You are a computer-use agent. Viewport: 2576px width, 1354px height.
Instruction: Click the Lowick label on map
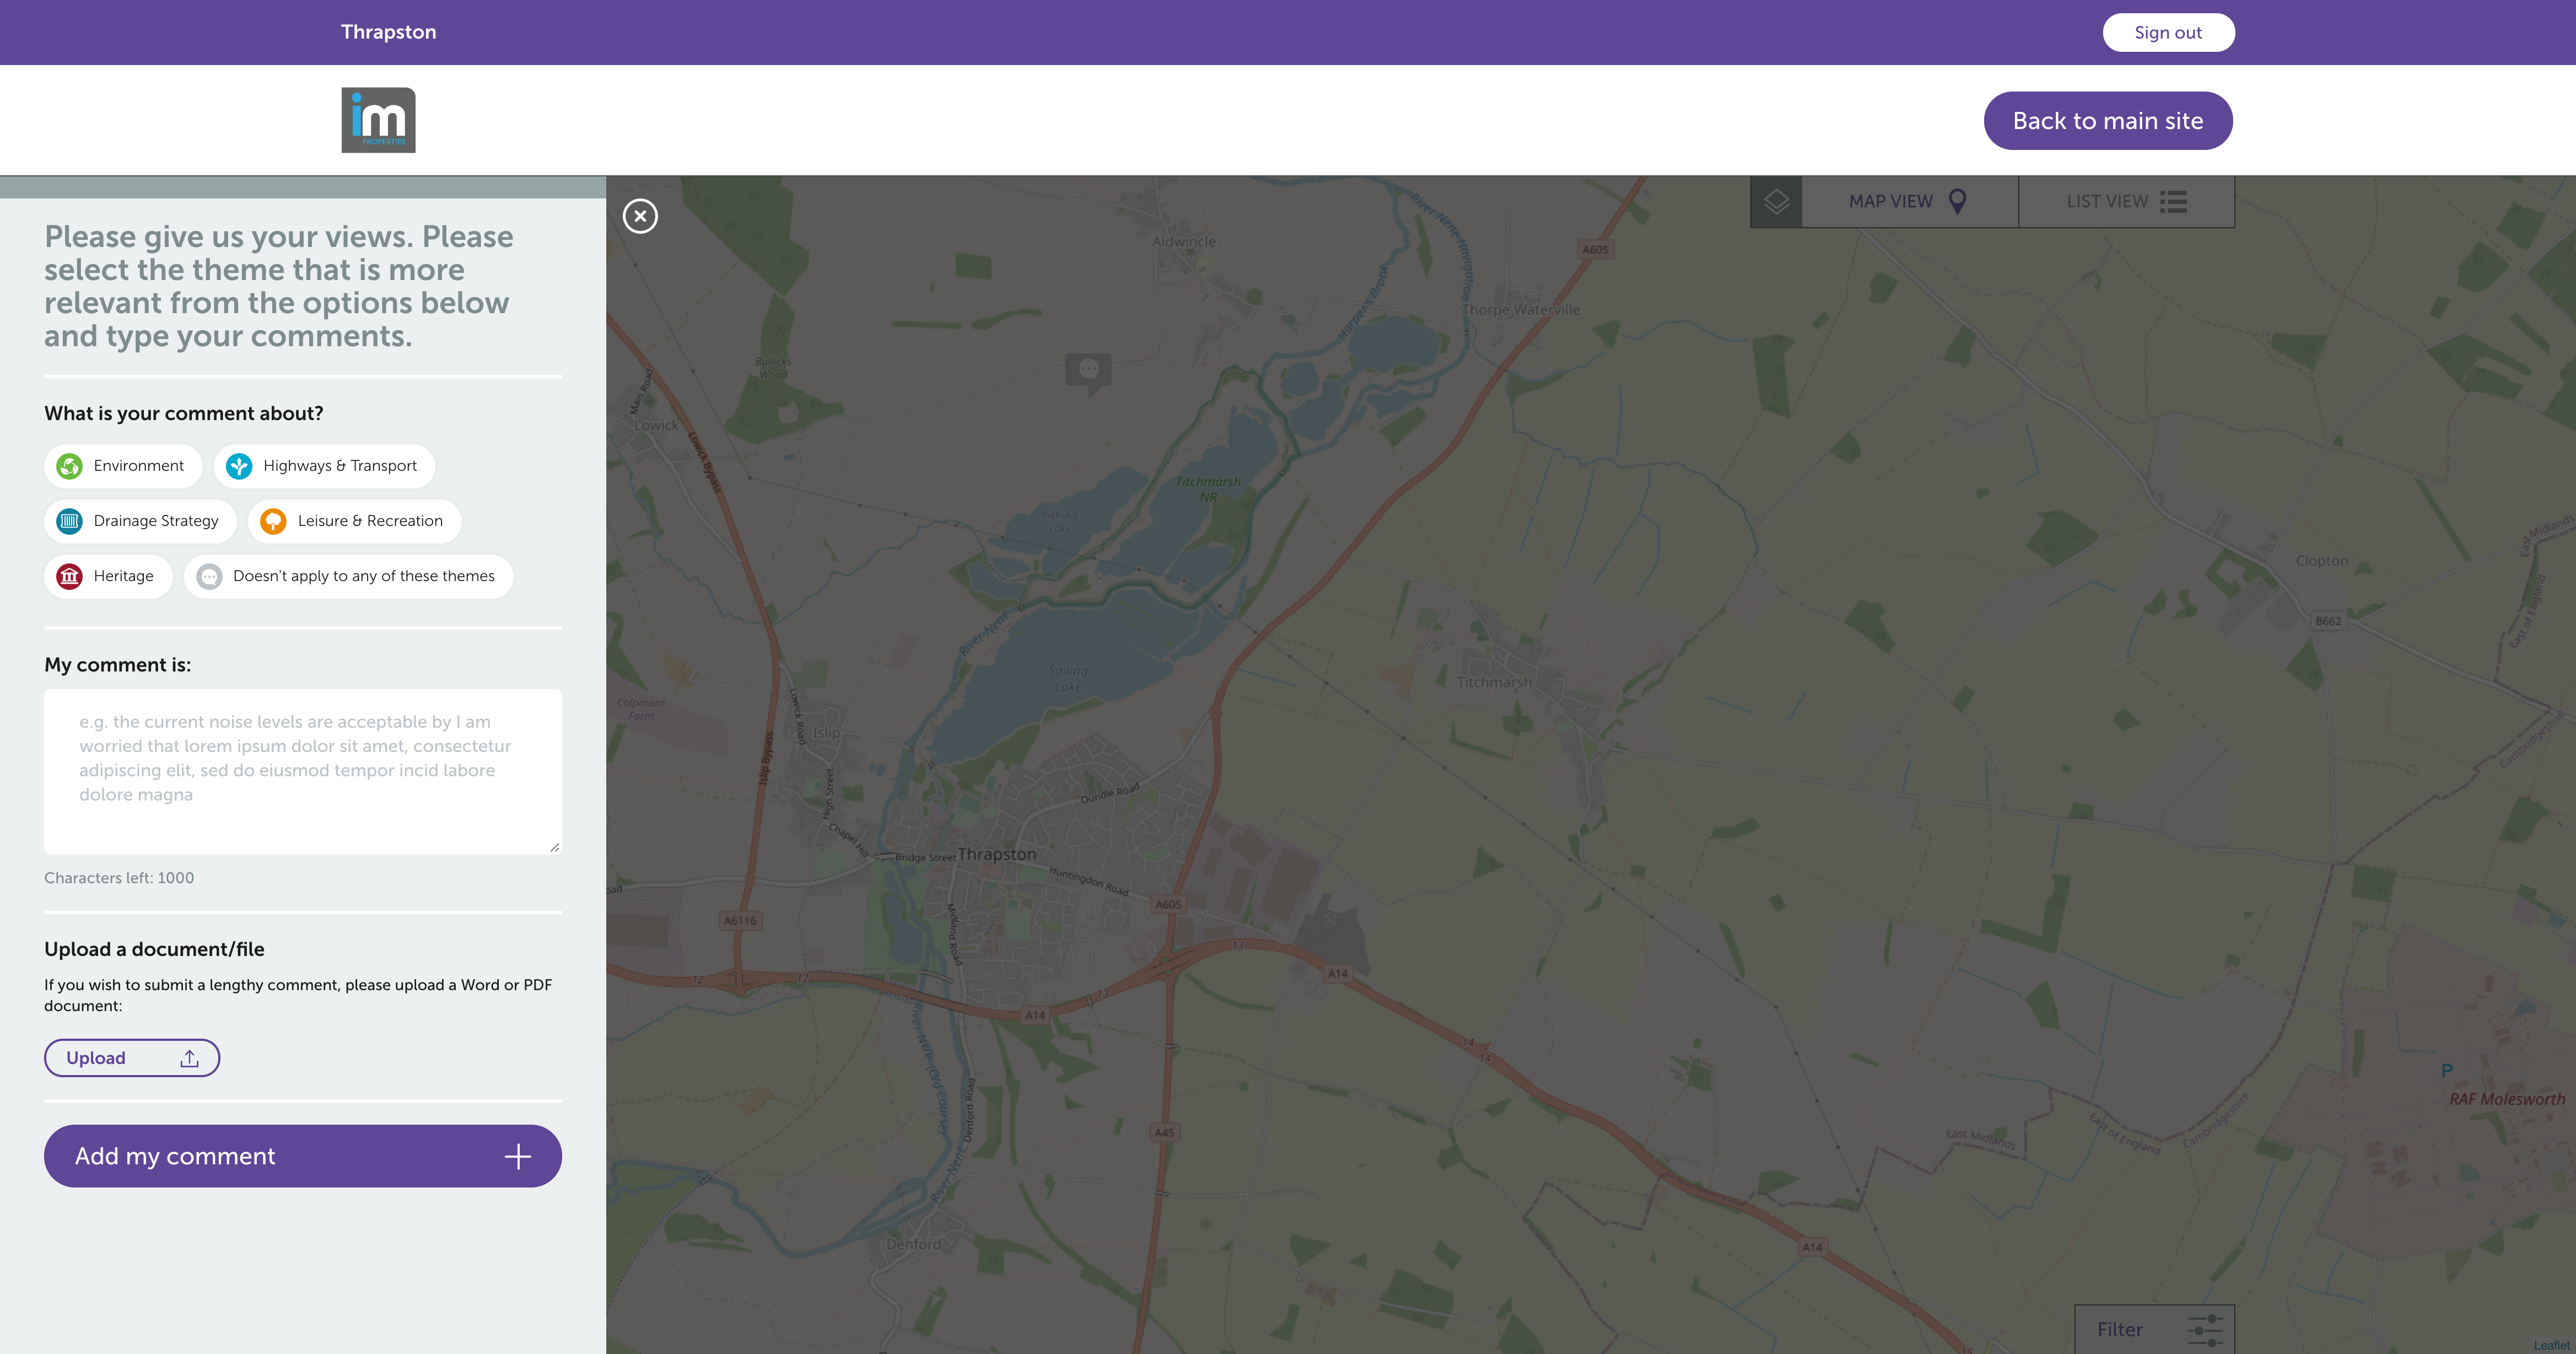click(x=657, y=426)
